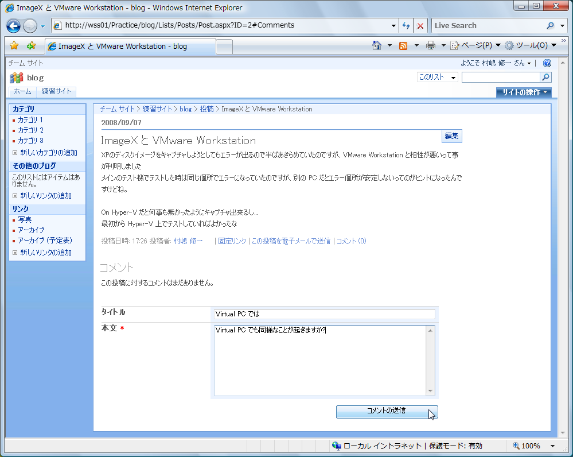Image resolution: width=573 pixels, height=457 pixels.
Task: Open カテゴリ 1 in the sidebar
Action: point(30,120)
